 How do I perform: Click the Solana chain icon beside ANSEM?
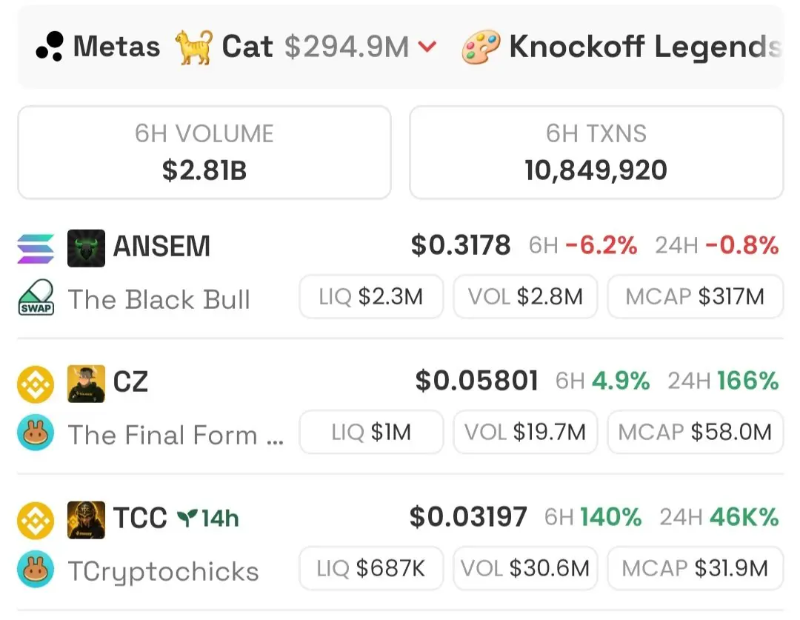[x=36, y=248]
